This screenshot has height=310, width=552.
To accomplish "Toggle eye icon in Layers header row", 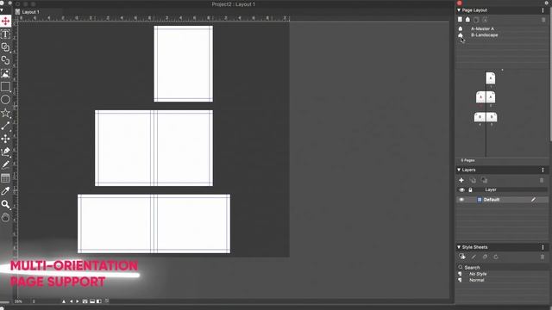I will click(461, 189).
